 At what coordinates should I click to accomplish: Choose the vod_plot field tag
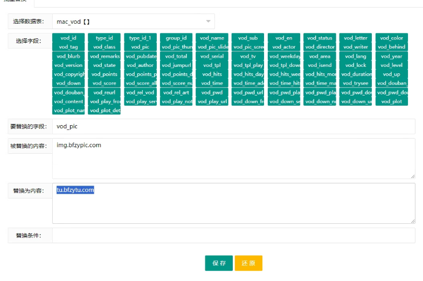(392, 101)
